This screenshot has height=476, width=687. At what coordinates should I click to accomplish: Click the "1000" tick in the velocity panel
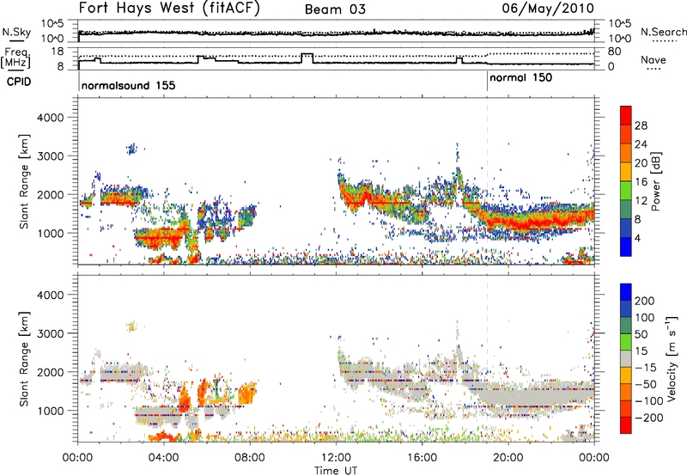(50, 411)
